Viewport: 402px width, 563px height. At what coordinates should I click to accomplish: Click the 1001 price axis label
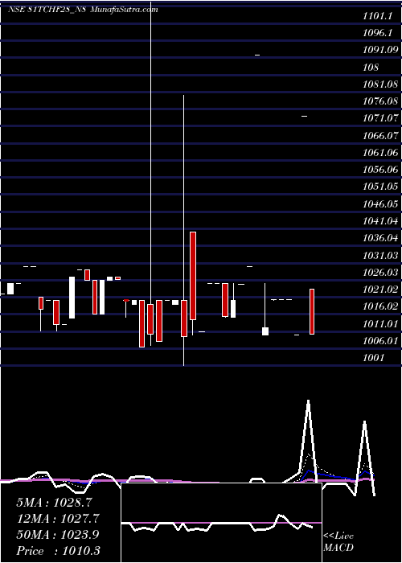(373, 358)
